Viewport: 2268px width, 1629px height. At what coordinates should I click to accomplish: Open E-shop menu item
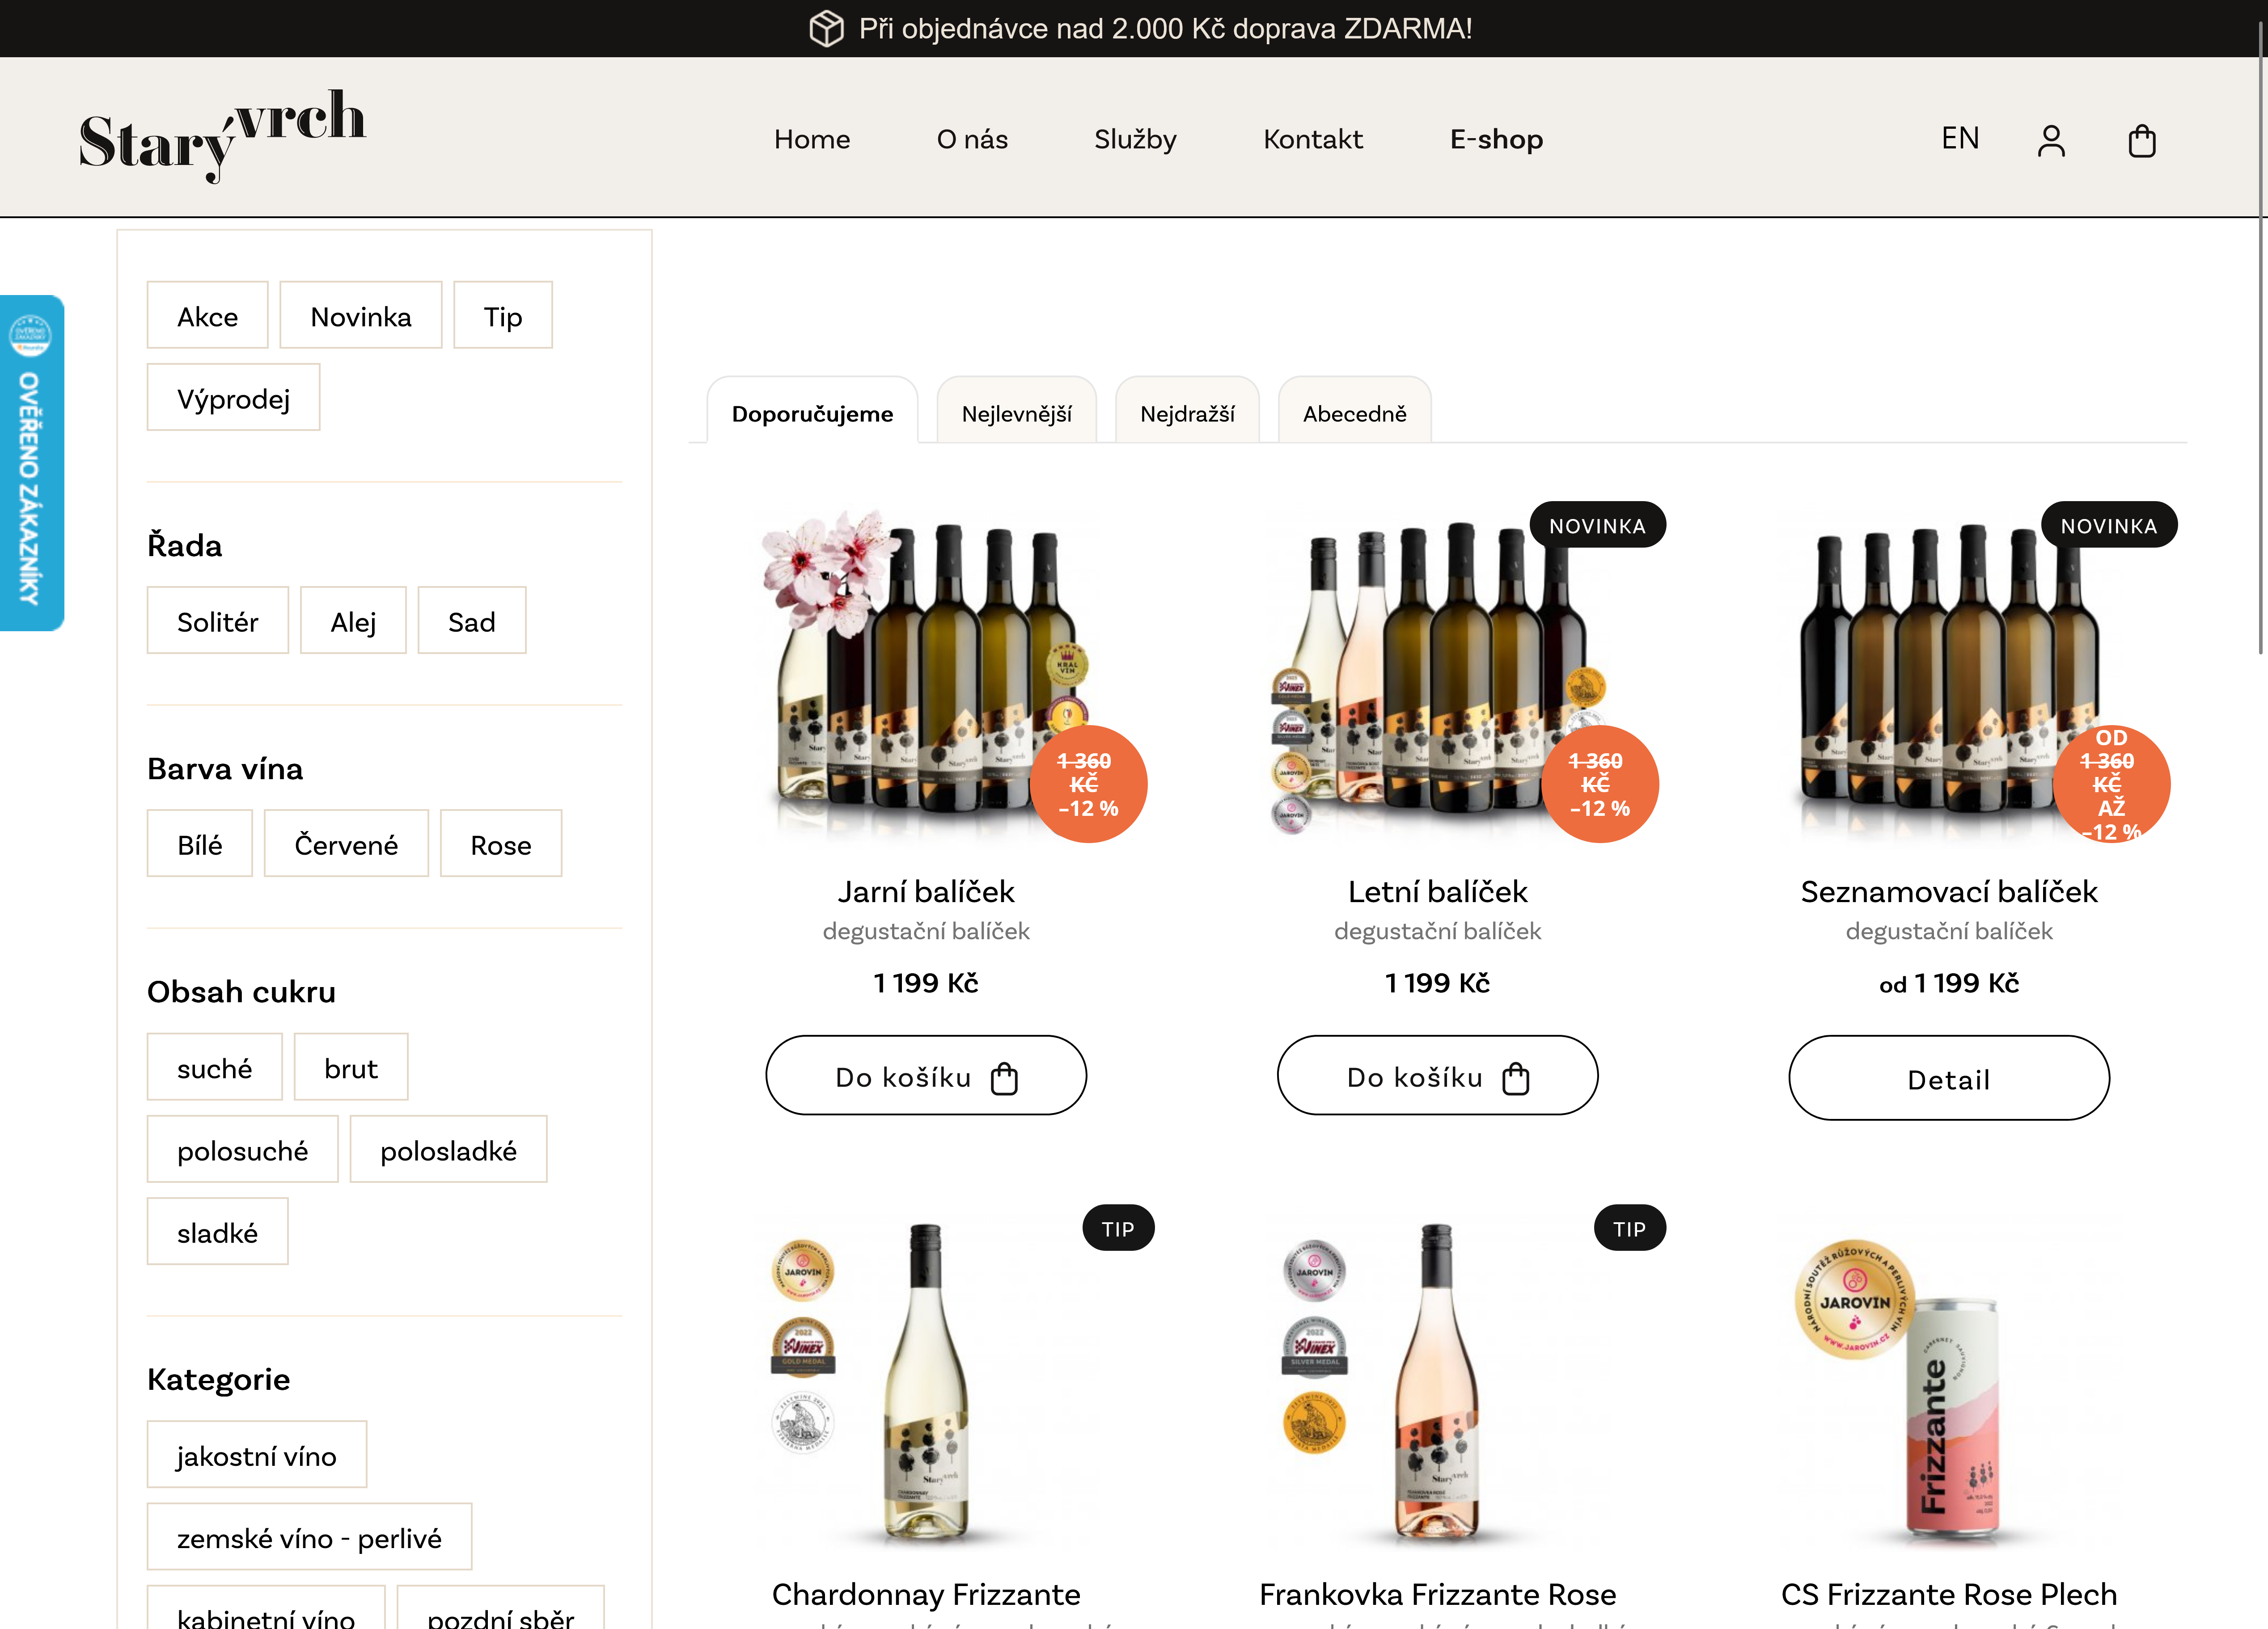1496,139
